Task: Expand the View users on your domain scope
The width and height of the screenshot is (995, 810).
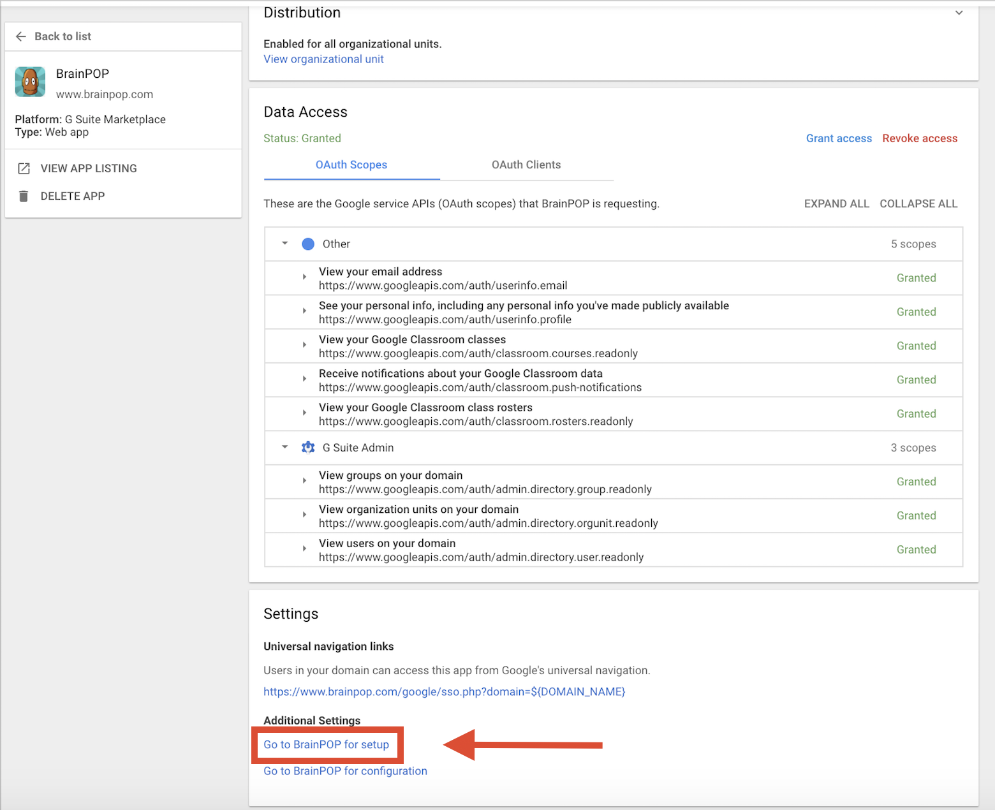Action: pos(304,549)
